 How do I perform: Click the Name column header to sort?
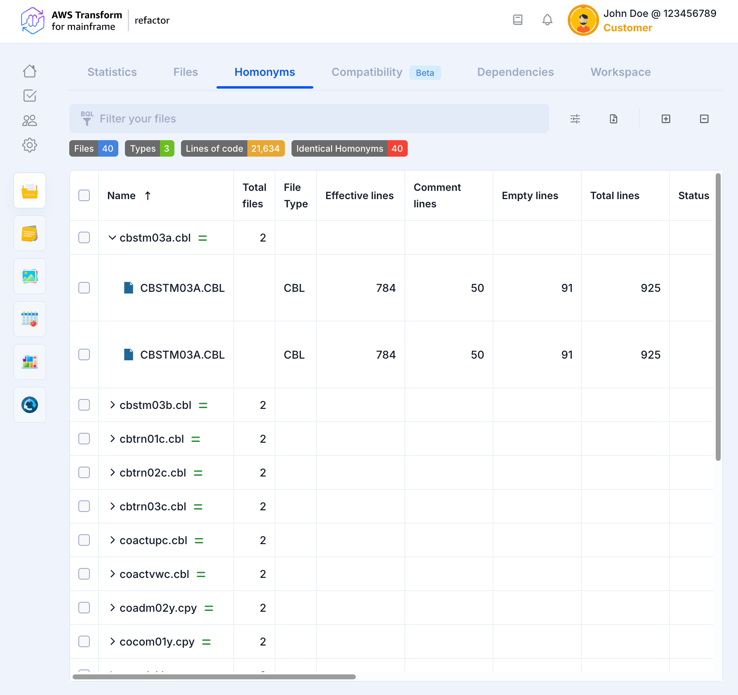coord(122,196)
